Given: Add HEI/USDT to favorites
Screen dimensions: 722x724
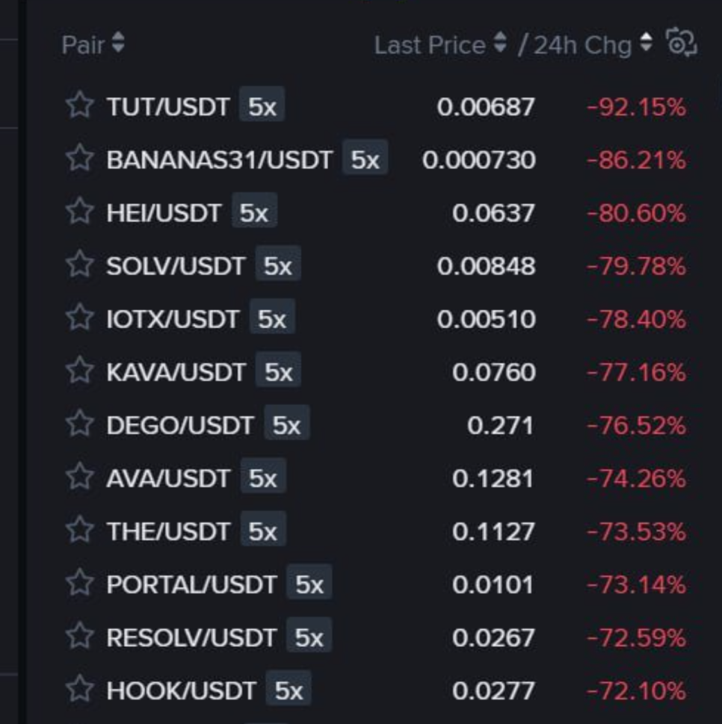Looking at the screenshot, I should pyautogui.click(x=78, y=213).
